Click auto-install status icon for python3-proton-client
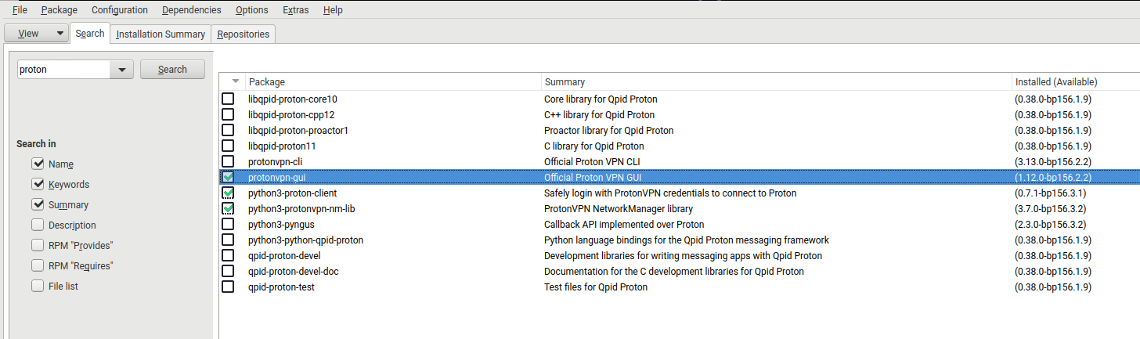Image resolution: width=1140 pixels, height=339 pixels. (x=228, y=193)
